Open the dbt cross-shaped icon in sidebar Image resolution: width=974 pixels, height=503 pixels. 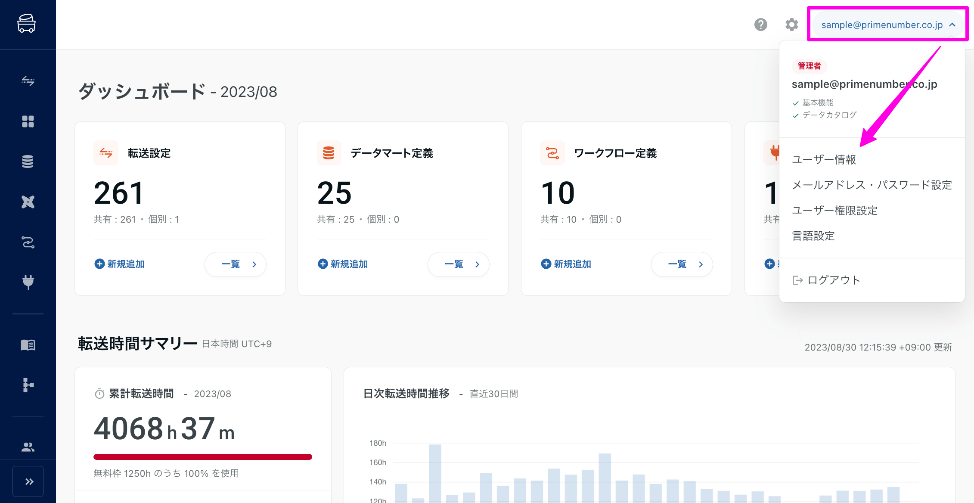28,202
